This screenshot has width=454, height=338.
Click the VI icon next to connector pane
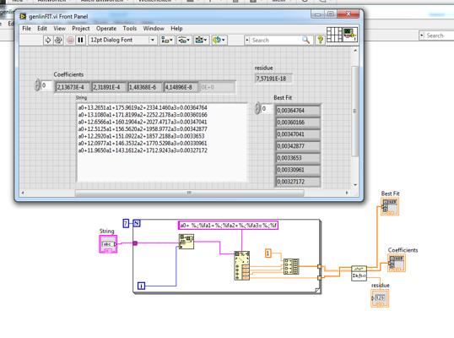tap(349, 35)
